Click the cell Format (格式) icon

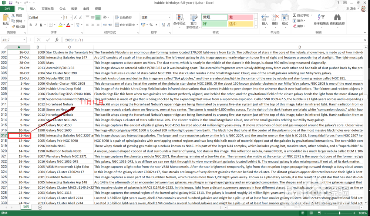coord(285,17)
